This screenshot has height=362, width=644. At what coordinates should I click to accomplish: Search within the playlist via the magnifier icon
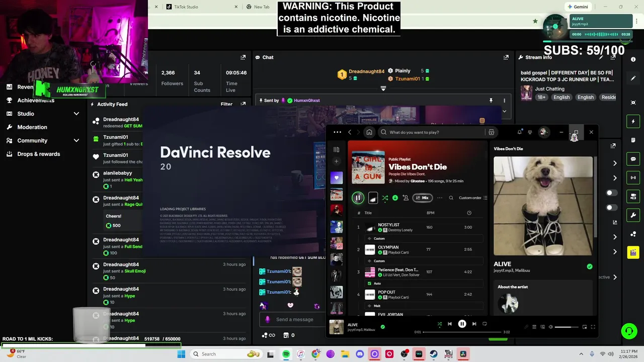(x=451, y=198)
